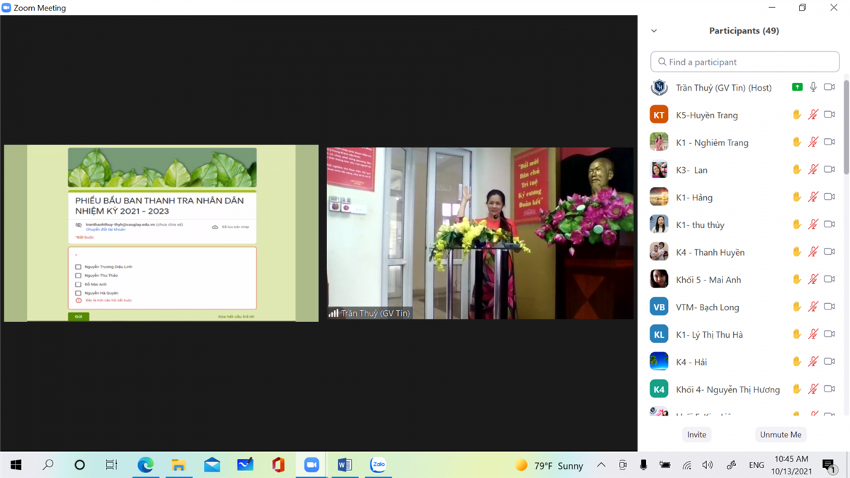The width and height of the screenshot is (850, 478).
Task: Check the Nguyễn Trương Diệu Linh checkbox
Action: (x=79, y=267)
